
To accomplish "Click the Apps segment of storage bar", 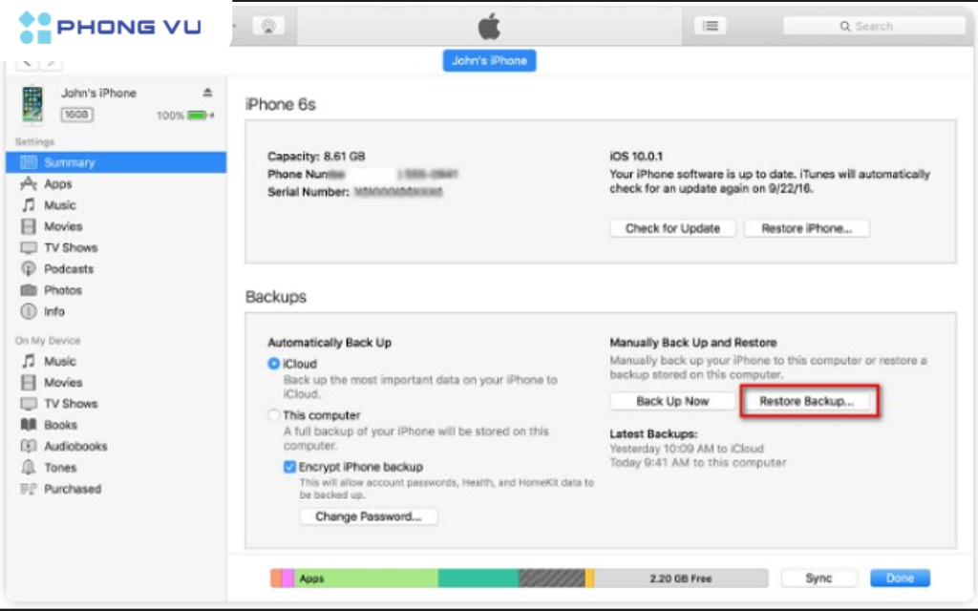I will coord(366,579).
